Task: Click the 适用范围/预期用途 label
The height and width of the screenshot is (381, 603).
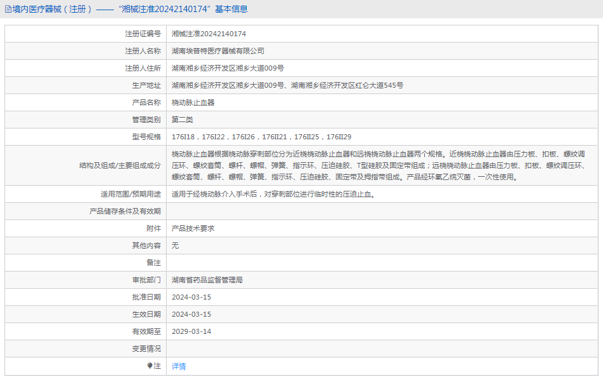Action: pos(131,194)
